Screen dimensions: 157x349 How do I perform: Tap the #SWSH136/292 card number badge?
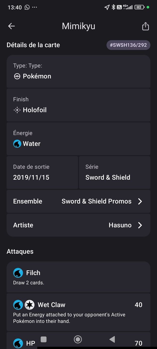click(x=128, y=45)
